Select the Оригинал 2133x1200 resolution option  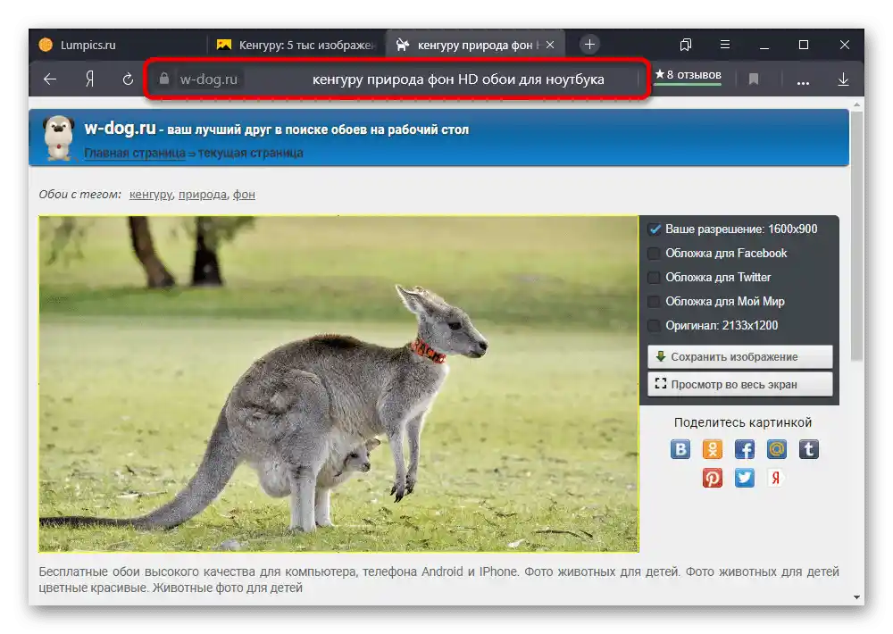tap(654, 325)
